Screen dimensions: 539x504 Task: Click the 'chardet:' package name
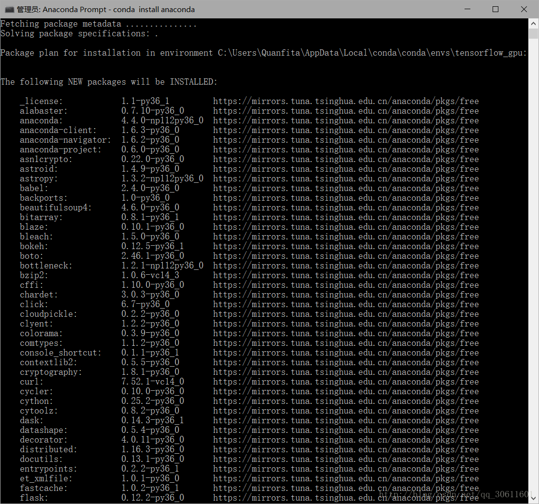pos(39,295)
